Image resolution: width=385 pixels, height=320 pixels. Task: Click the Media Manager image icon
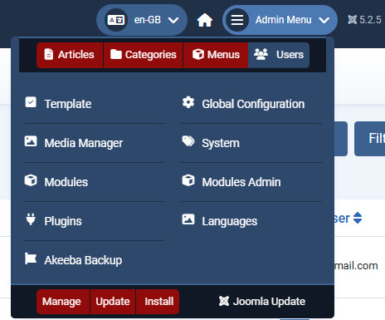(x=31, y=141)
